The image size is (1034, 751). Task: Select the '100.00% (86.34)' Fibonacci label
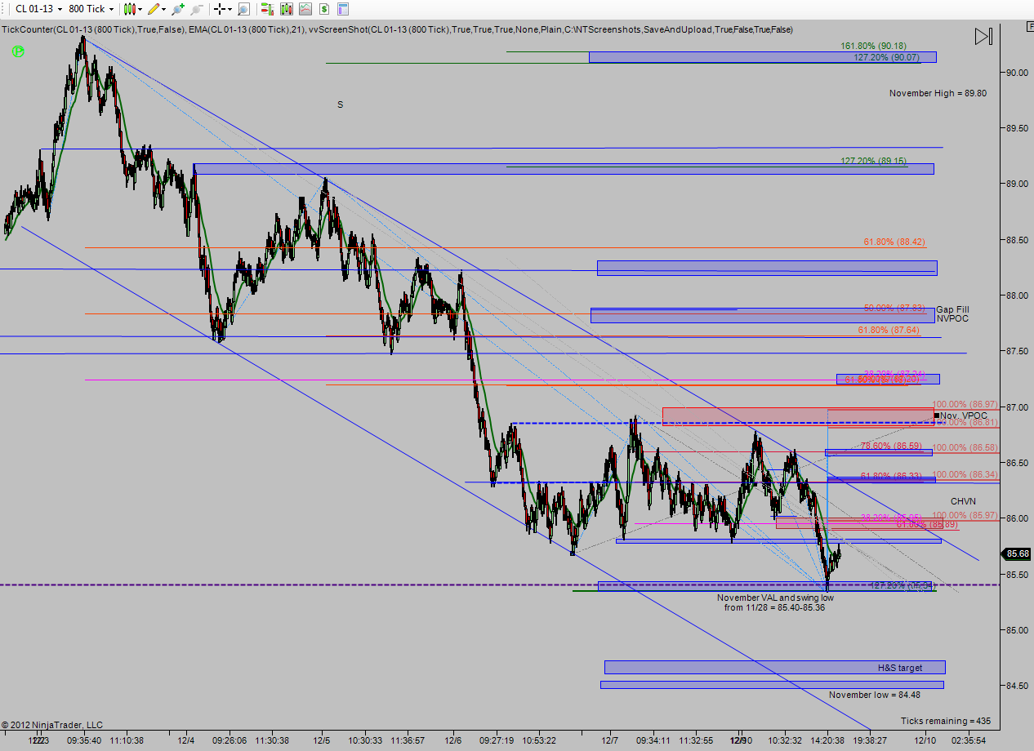coord(965,474)
